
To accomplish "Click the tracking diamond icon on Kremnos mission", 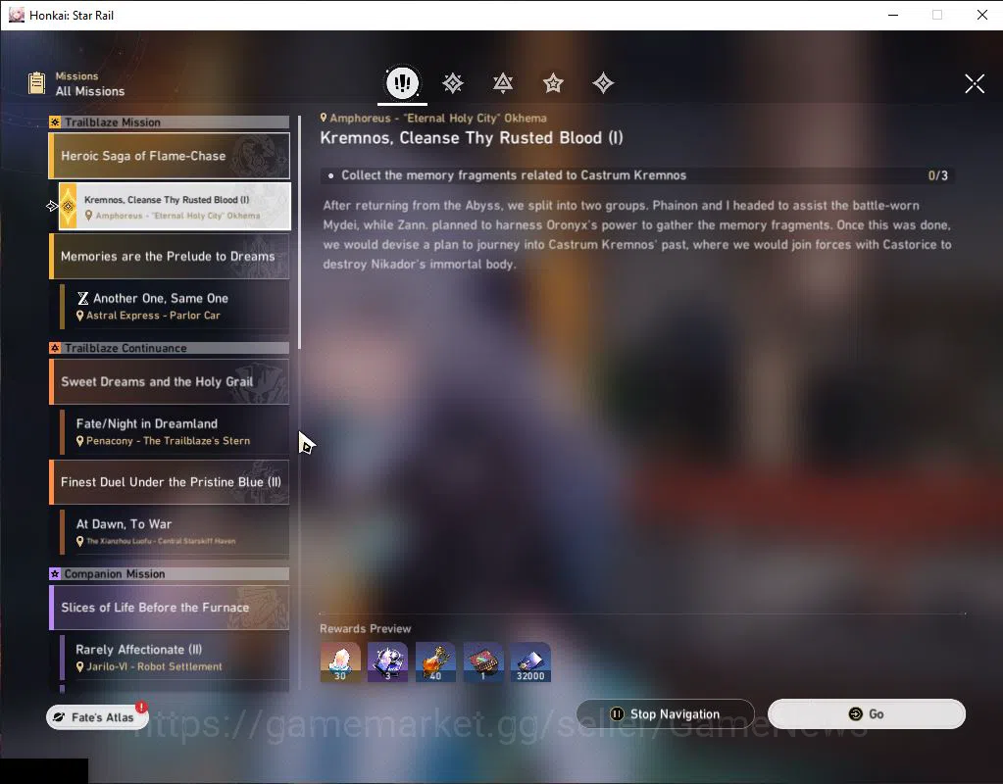I will click(68, 206).
